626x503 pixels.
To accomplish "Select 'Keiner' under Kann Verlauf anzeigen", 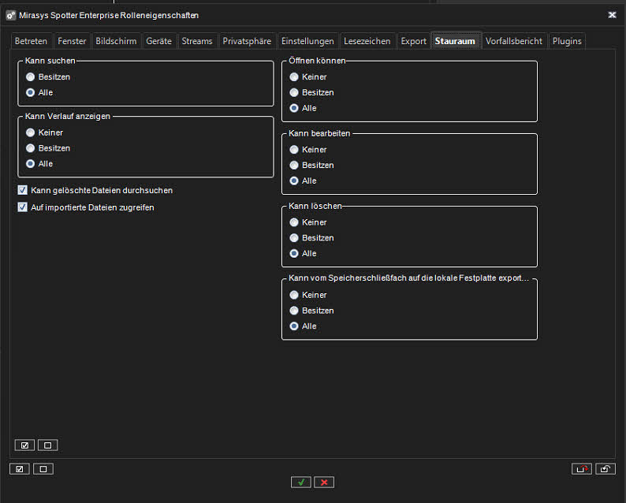I will tap(30, 132).
